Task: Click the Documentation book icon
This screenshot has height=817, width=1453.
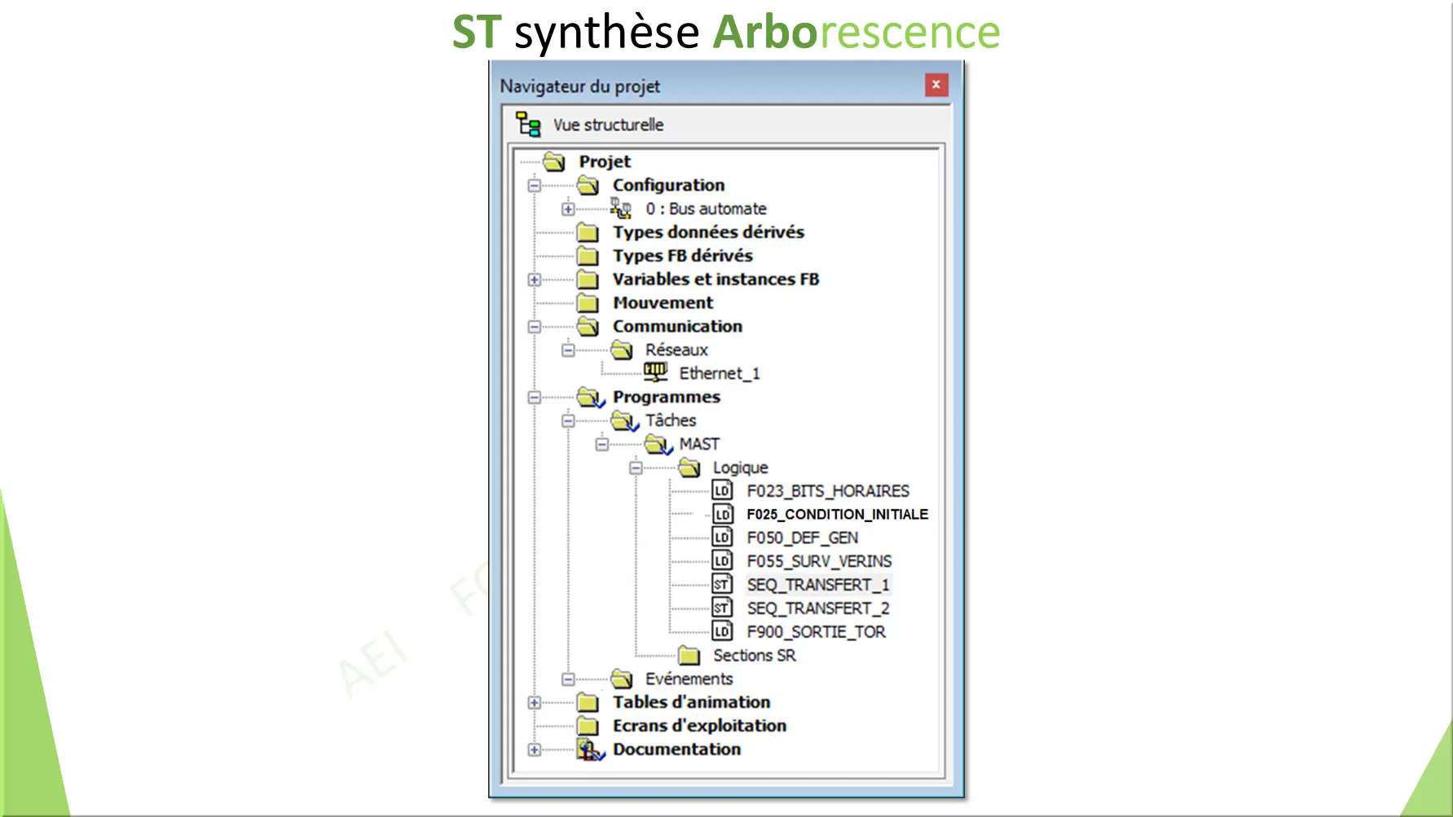Action: coord(589,749)
